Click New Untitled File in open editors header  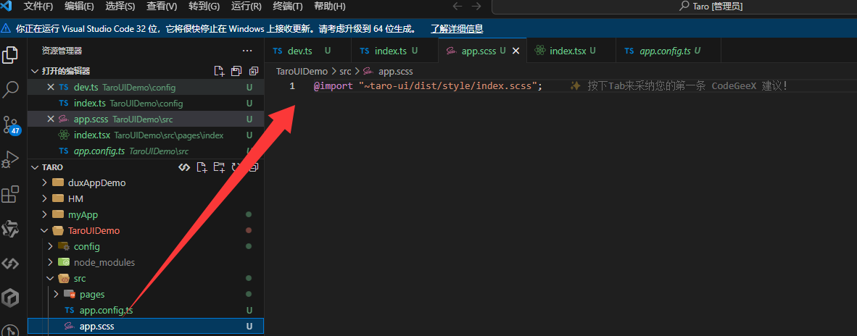(219, 71)
